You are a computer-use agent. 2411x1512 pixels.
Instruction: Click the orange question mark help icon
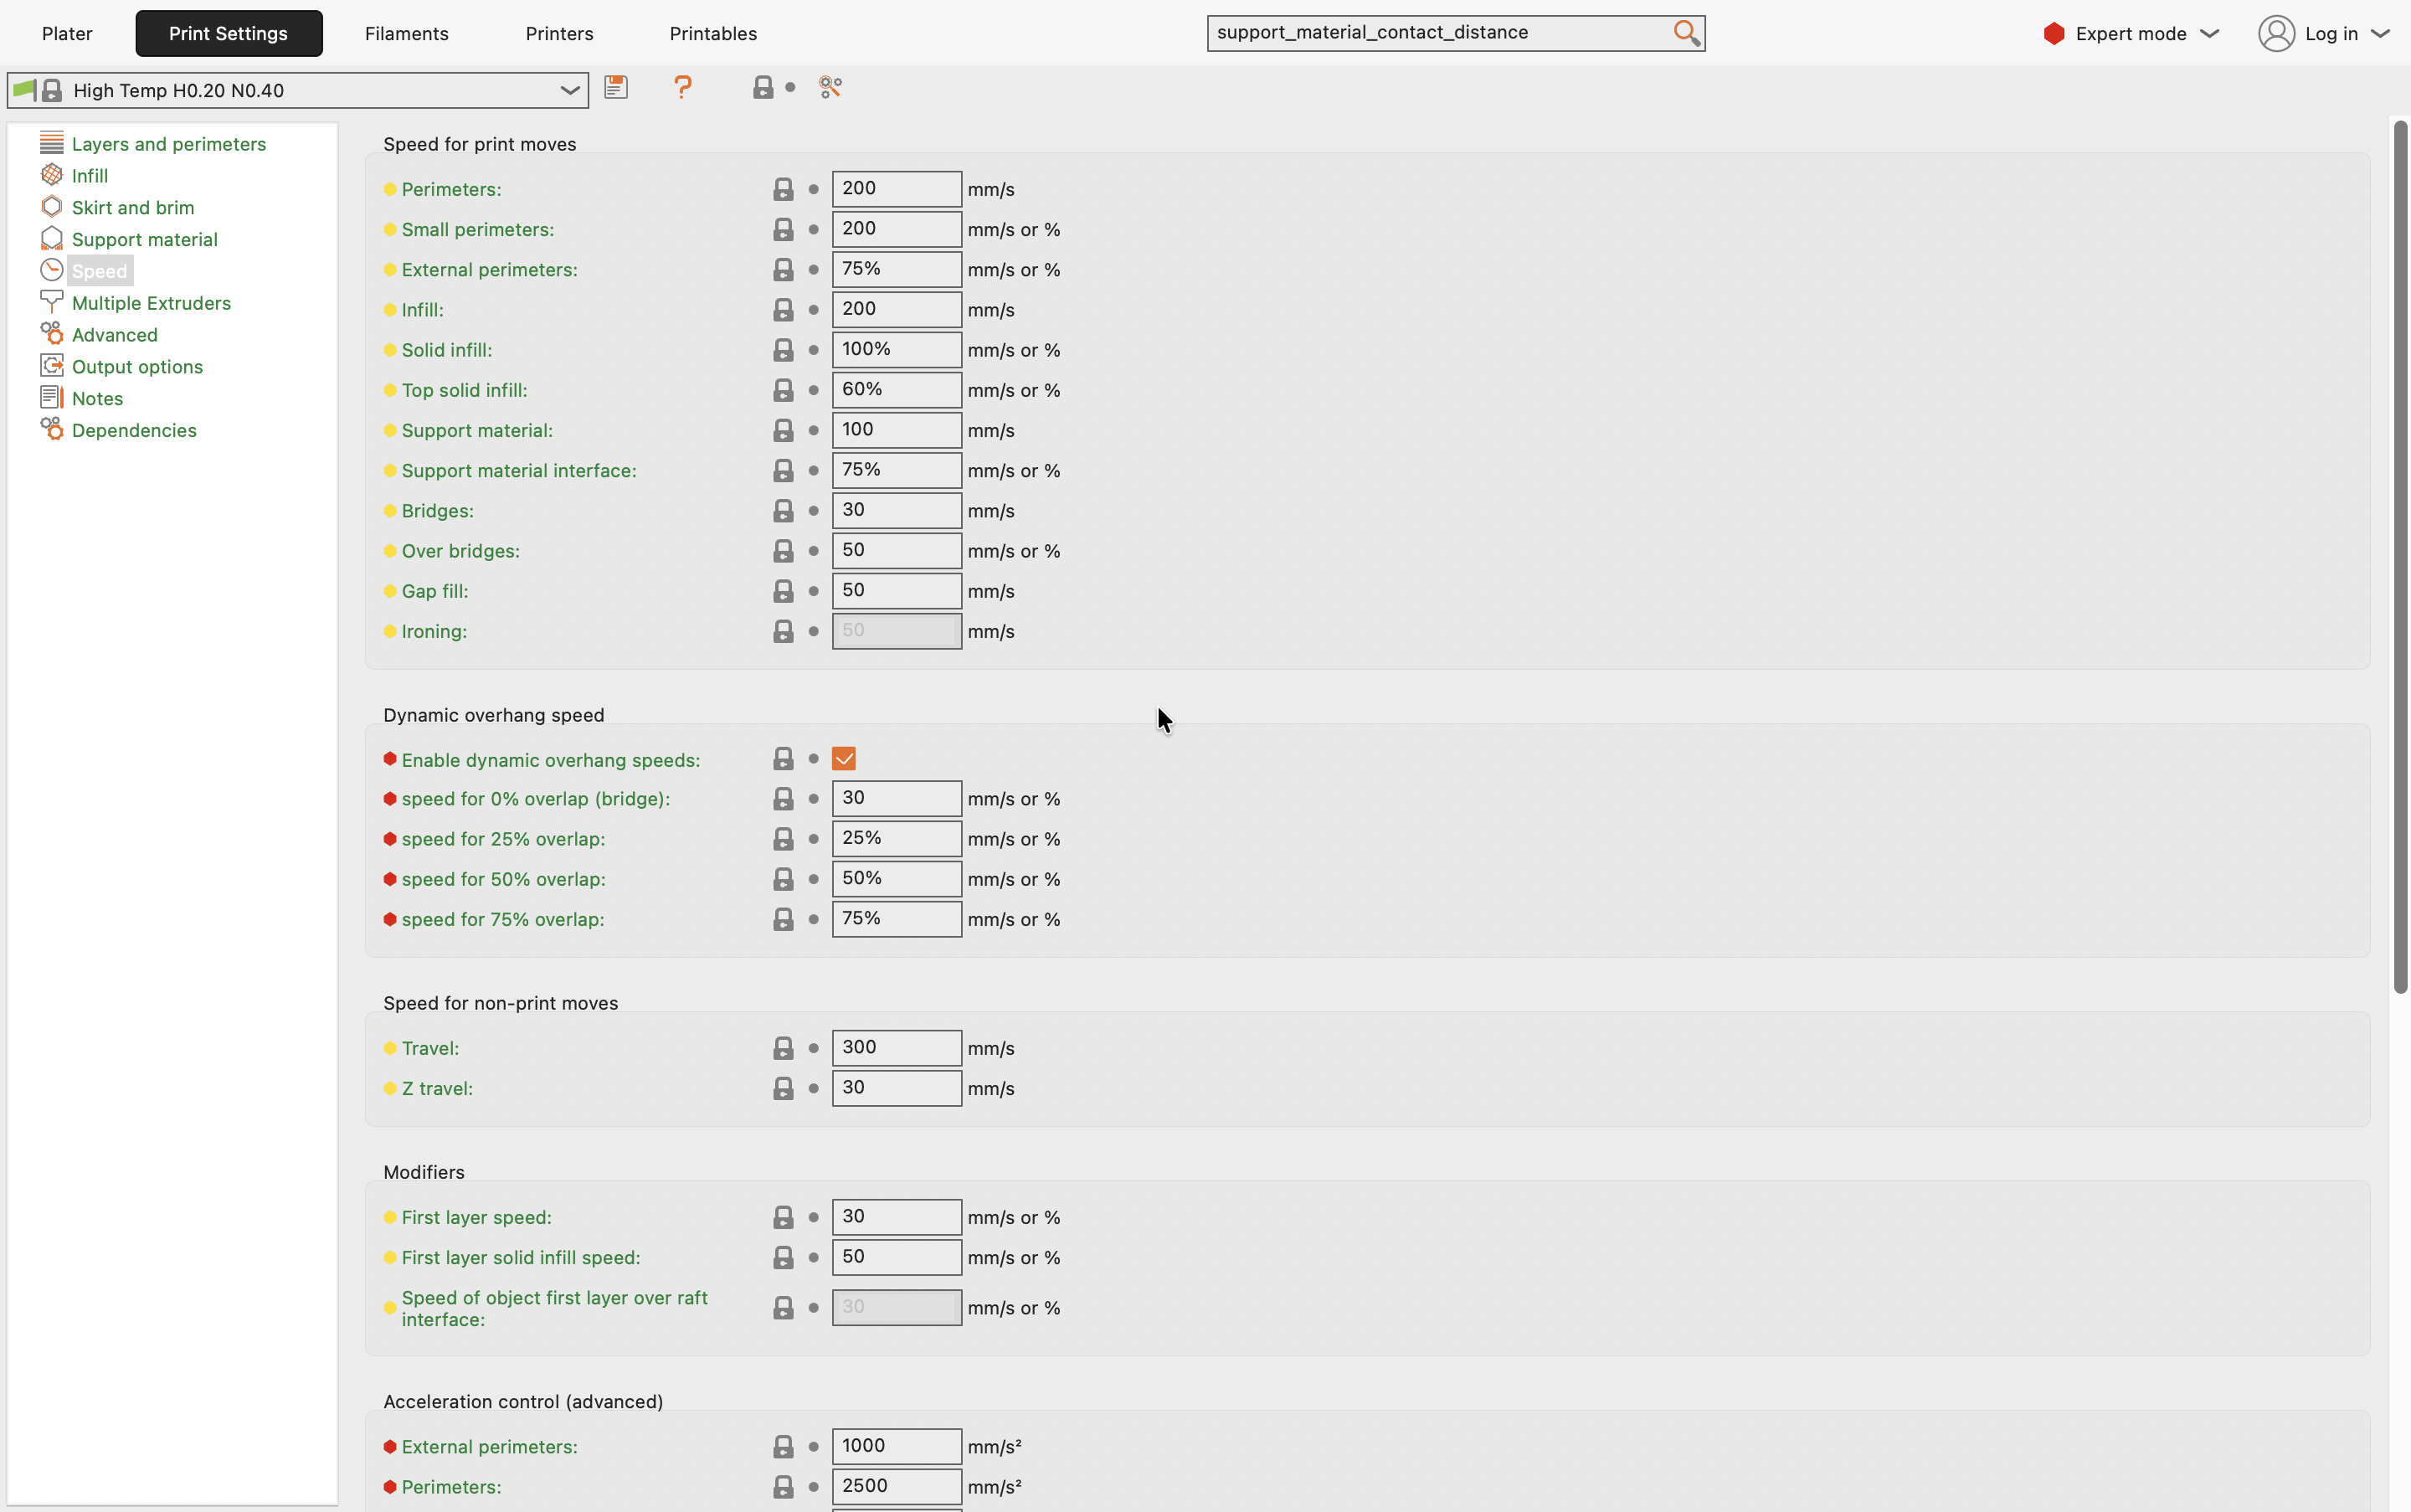(x=683, y=88)
